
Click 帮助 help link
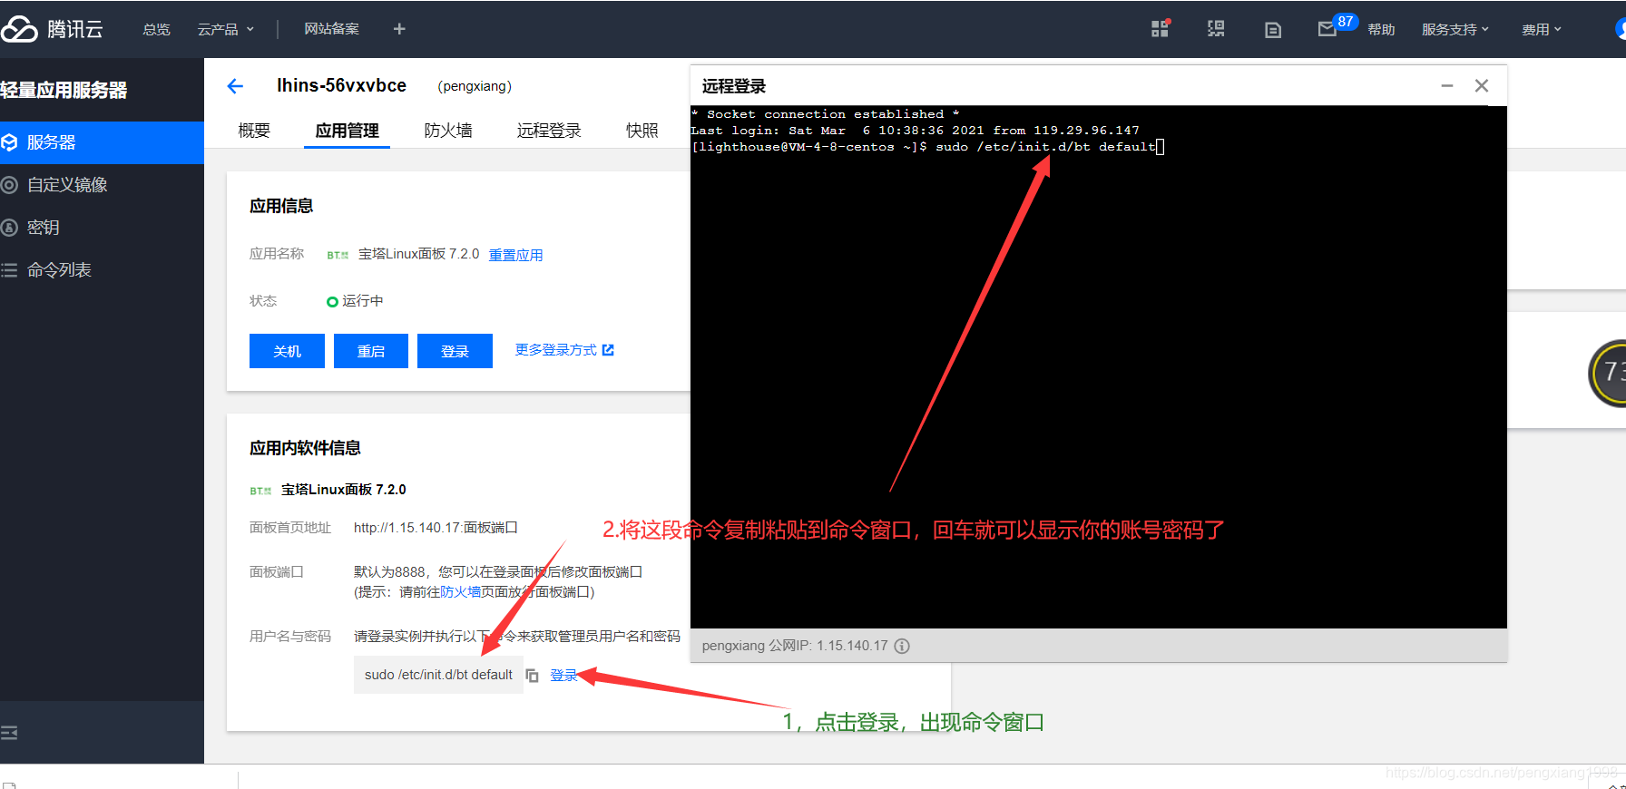(1381, 29)
